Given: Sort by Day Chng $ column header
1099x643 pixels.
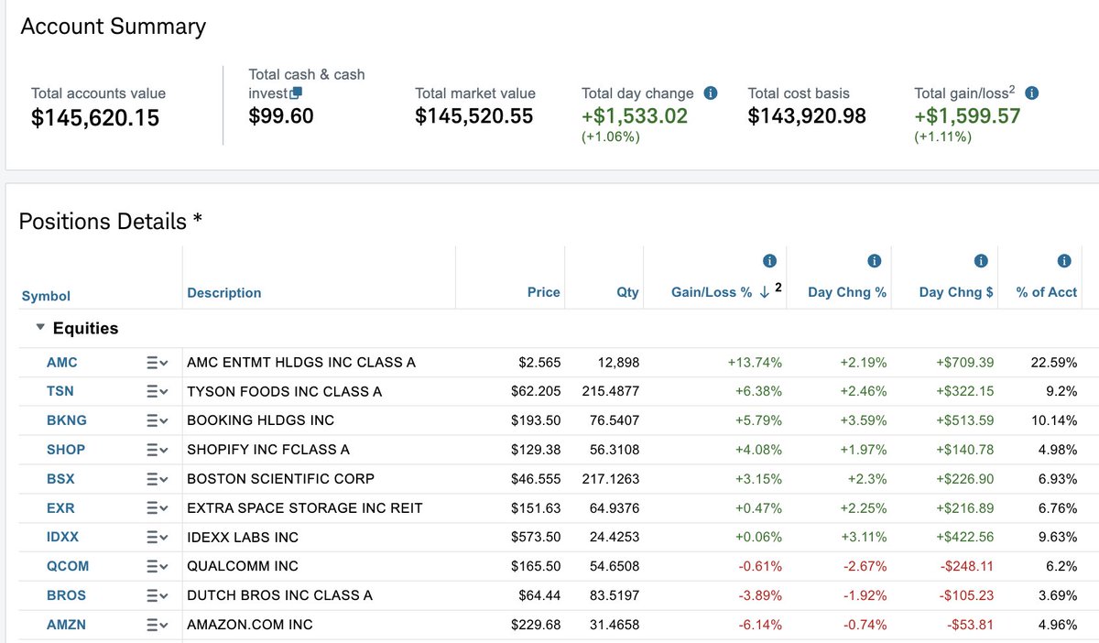Looking at the screenshot, I should click(956, 292).
